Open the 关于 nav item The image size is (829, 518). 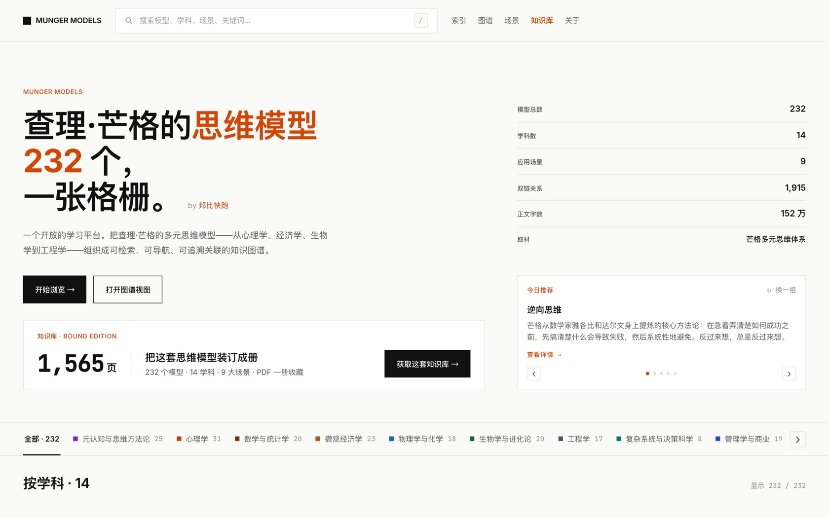tap(572, 21)
